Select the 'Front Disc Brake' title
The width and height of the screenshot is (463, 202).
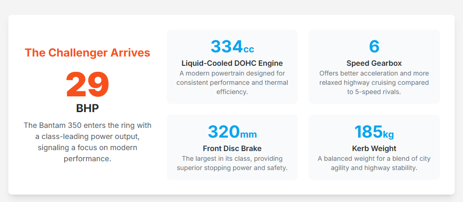[x=232, y=149]
